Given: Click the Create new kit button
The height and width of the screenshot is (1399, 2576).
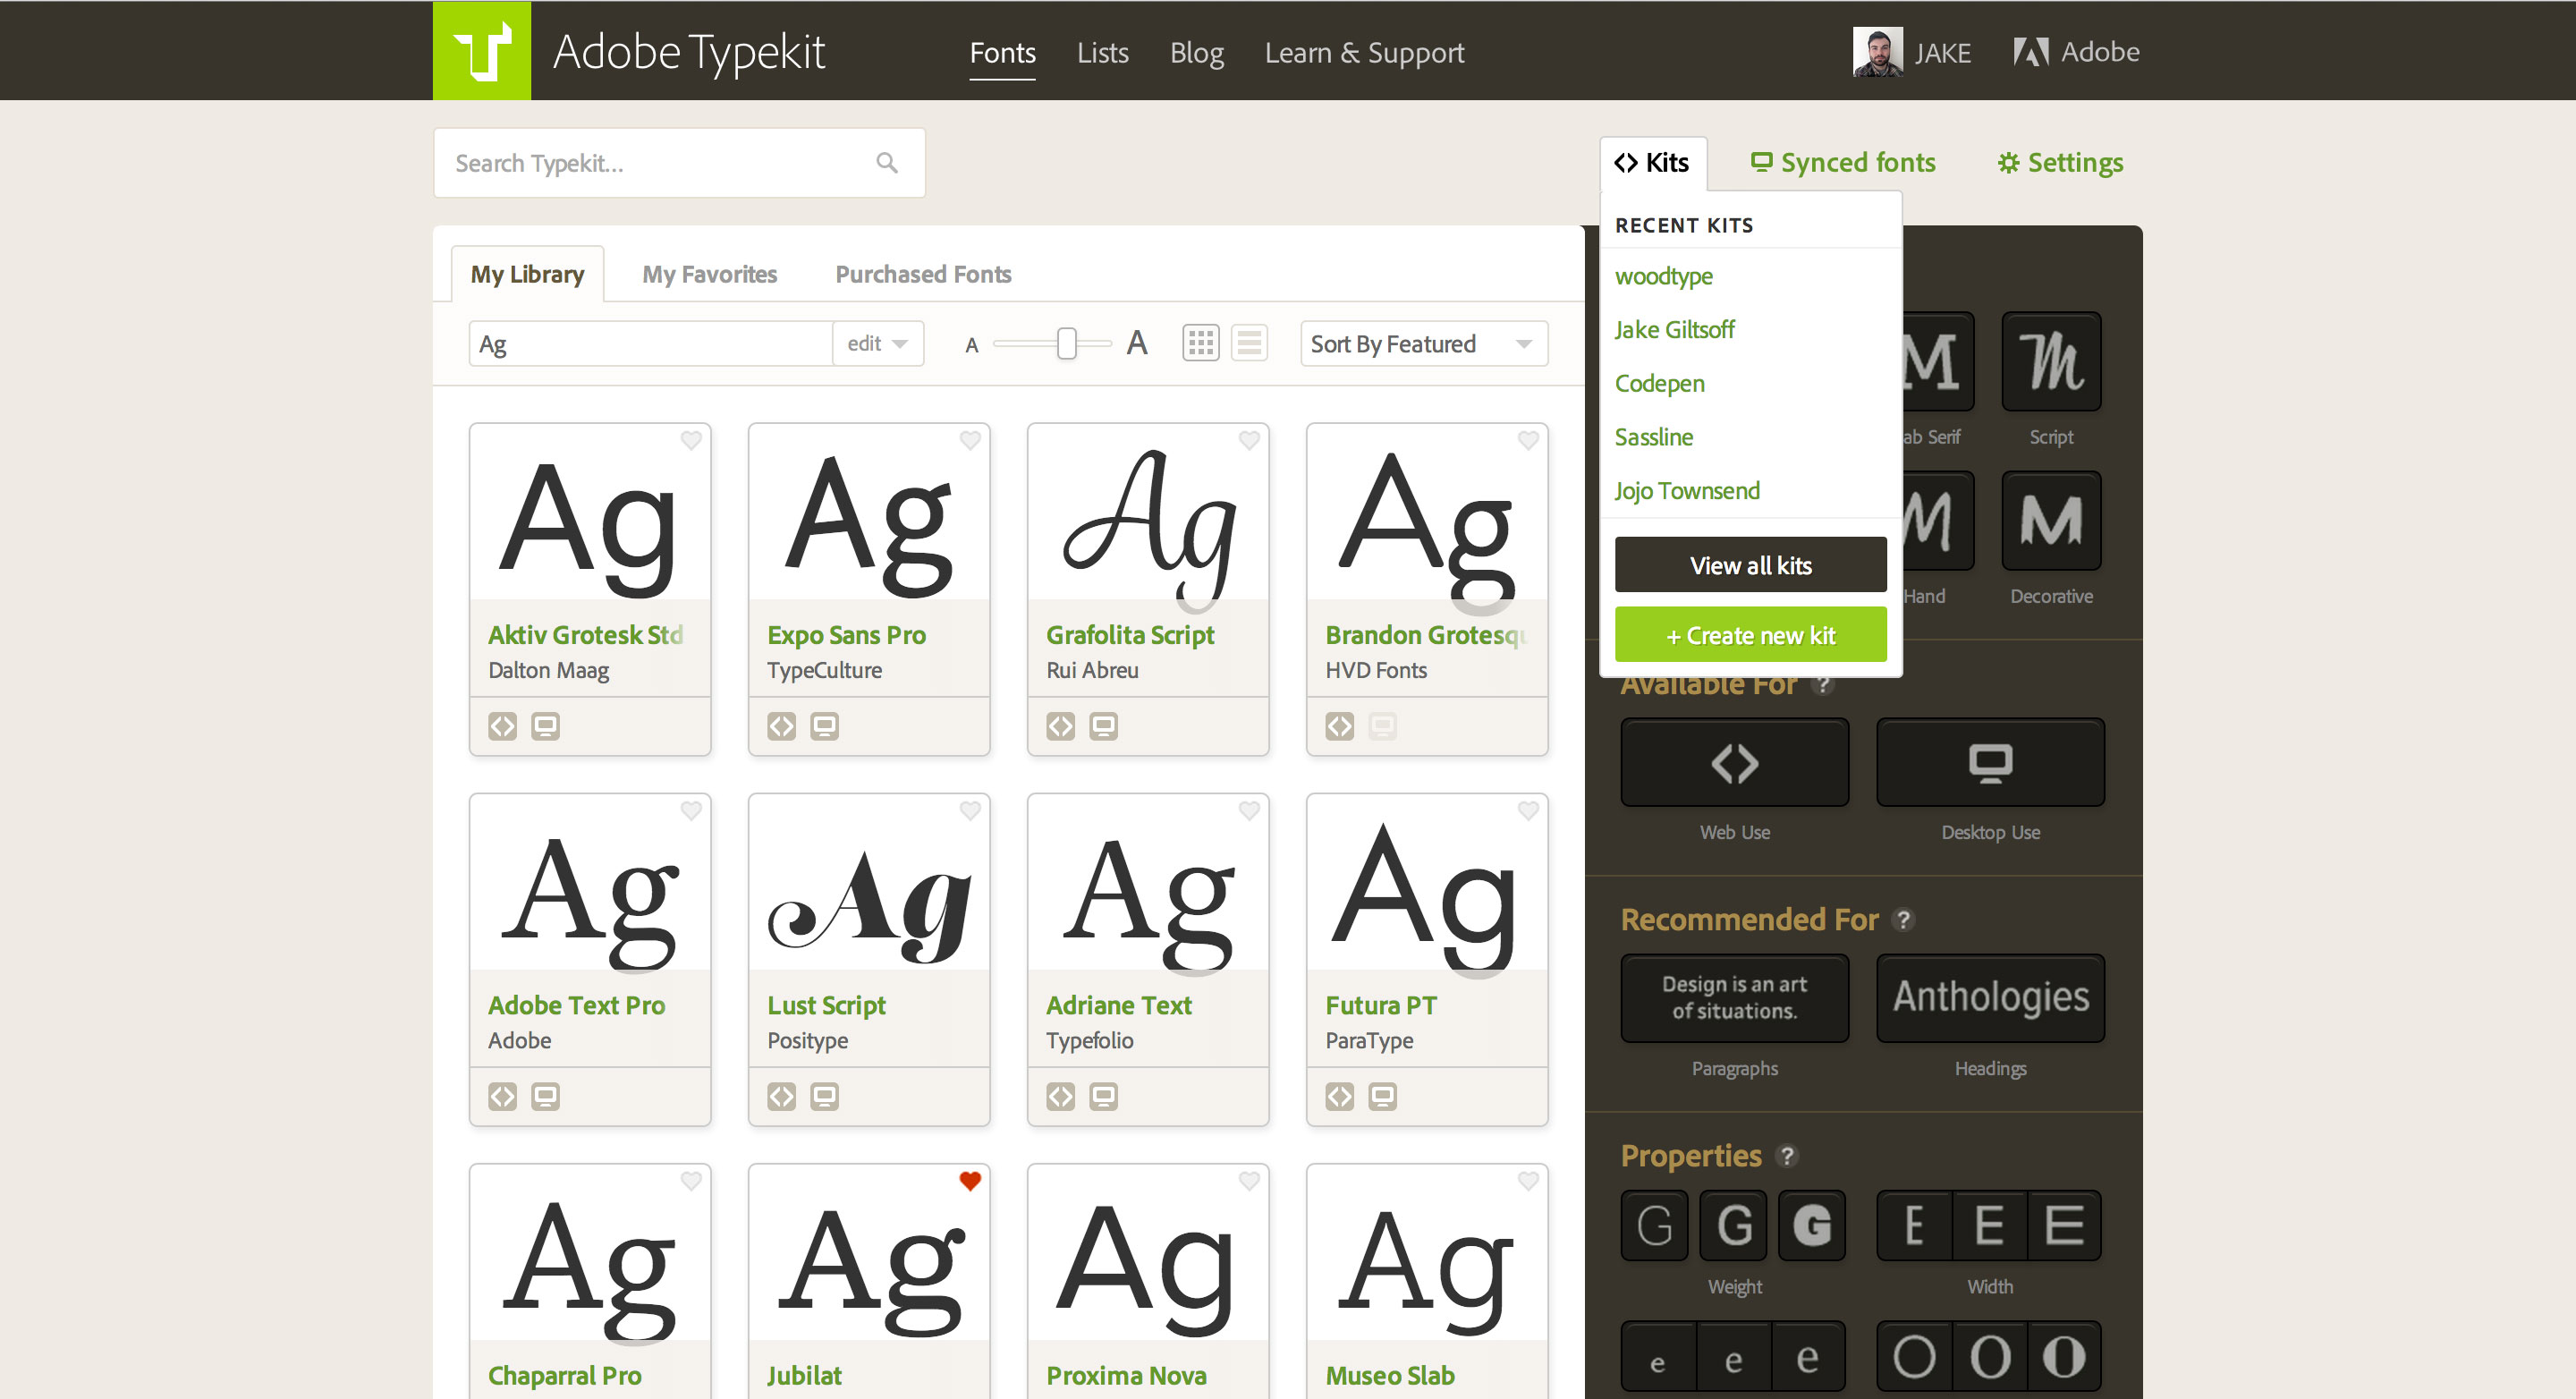Looking at the screenshot, I should (1750, 636).
